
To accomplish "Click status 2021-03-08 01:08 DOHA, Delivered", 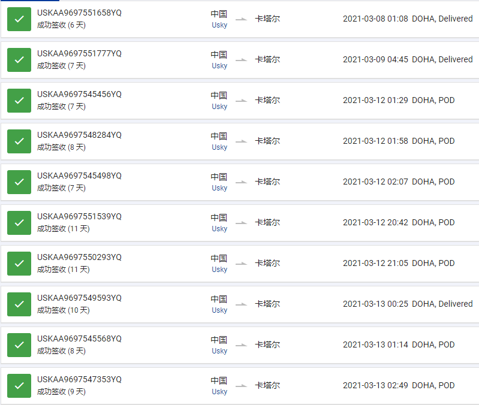I will pyautogui.click(x=408, y=19).
